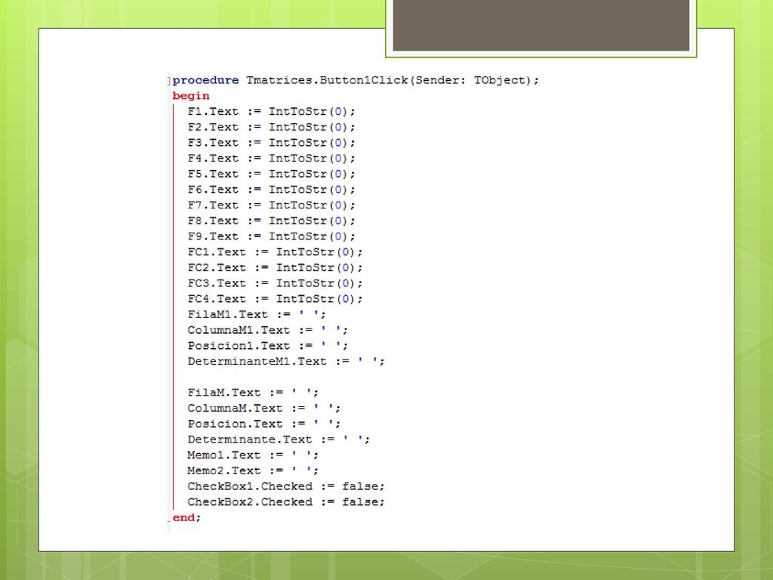Place cursor on the FC4.Text line
The image size is (773, 580).
click(x=275, y=299)
